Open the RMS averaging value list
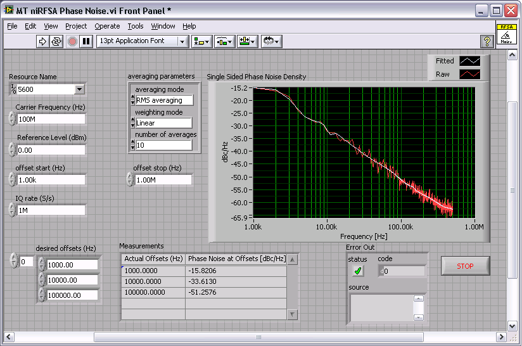The width and height of the screenshot is (522, 346). pos(164,100)
